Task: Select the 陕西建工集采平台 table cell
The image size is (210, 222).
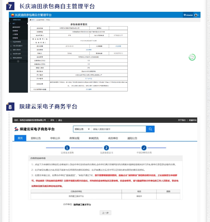Action: click(x=76, y=196)
